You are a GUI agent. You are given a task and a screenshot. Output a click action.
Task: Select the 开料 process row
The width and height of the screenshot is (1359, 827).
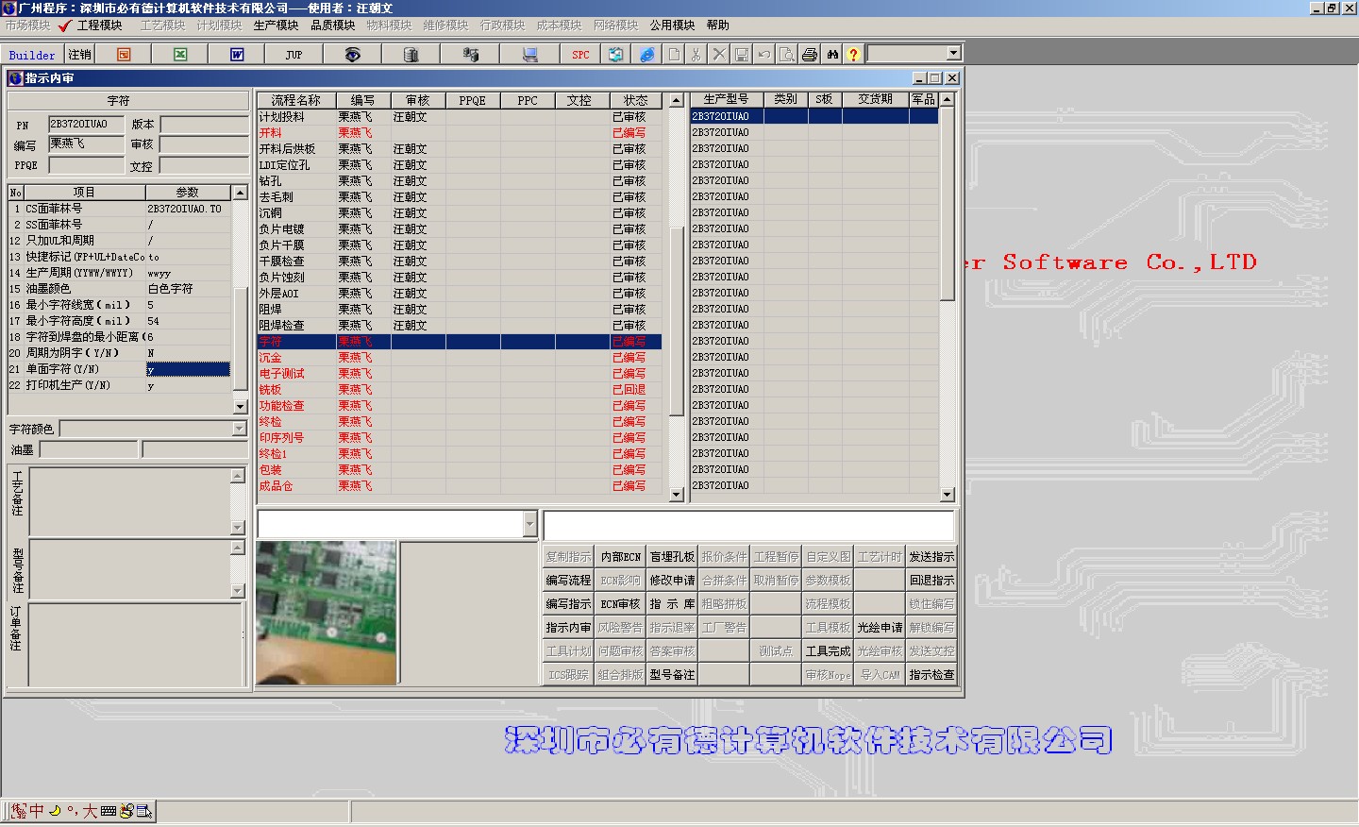[459, 133]
